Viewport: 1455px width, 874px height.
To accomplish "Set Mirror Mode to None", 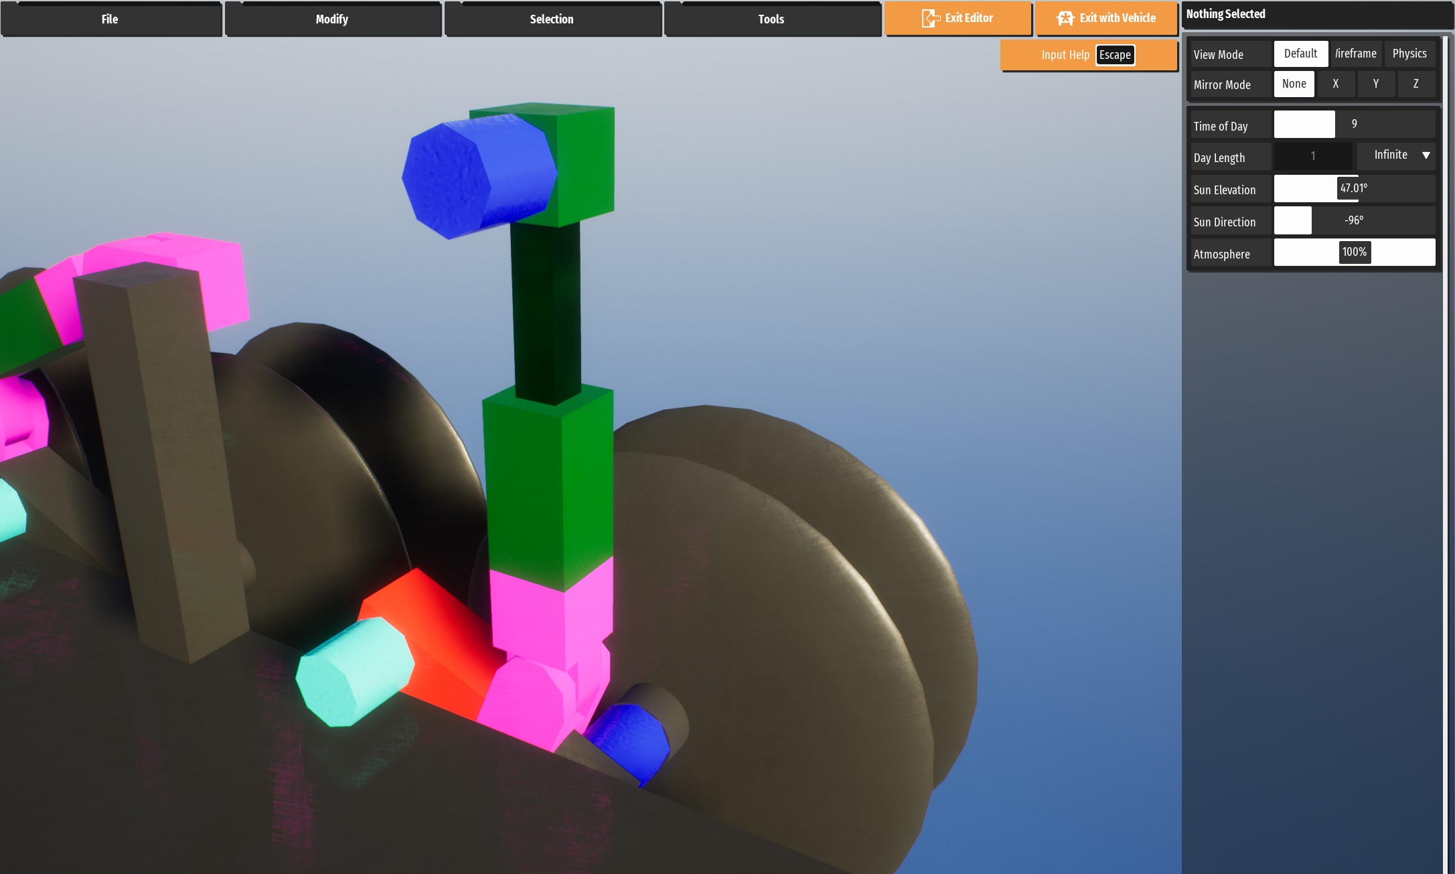I will [1294, 84].
